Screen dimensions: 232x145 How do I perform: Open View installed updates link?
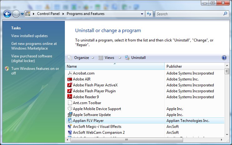tap(29, 36)
